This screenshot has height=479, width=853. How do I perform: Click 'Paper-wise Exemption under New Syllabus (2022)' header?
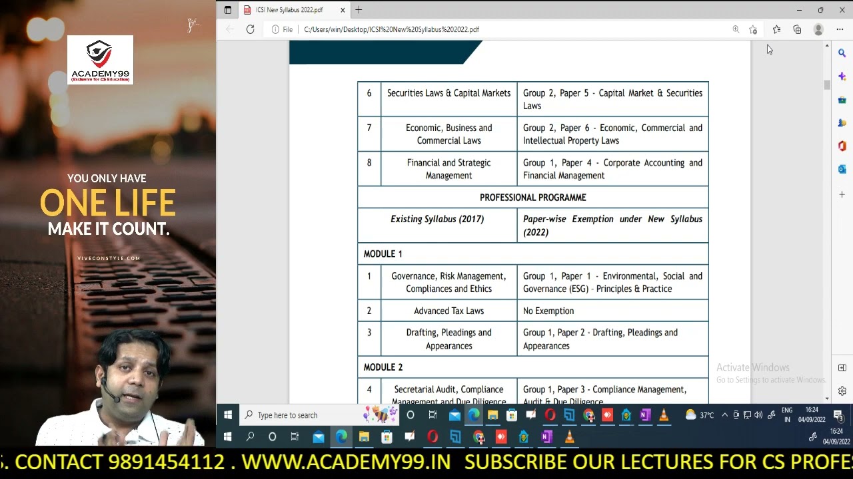click(612, 226)
